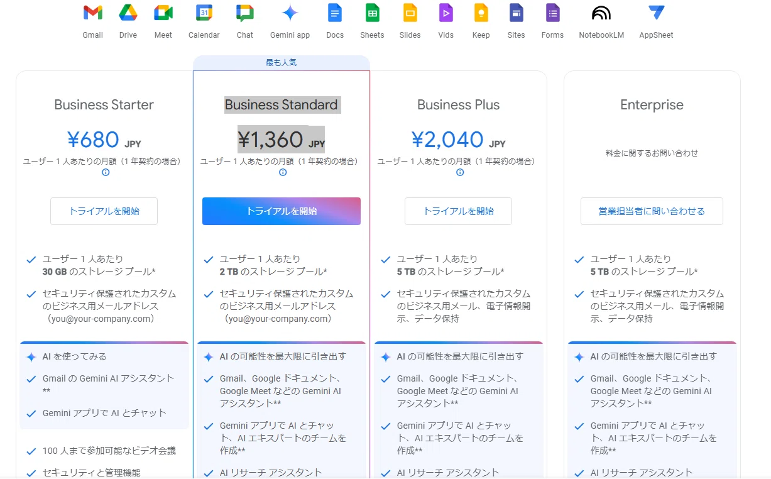The height and width of the screenshot is (479, 771).
Task: Click Gemini sparkle icon in Business Standard AI box
Action: 209,357
